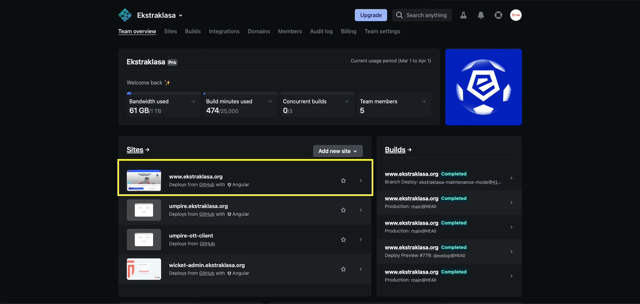Favorite the www.ekstraklasa.org site star
Viewport: 640px width, 304px height.
pos(343,181)
